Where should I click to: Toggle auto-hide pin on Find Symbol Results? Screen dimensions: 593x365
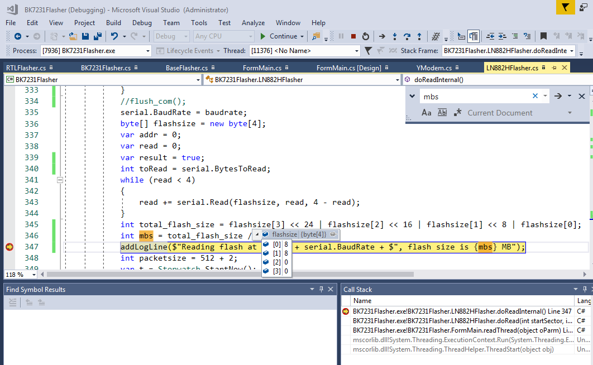point(321,289)
